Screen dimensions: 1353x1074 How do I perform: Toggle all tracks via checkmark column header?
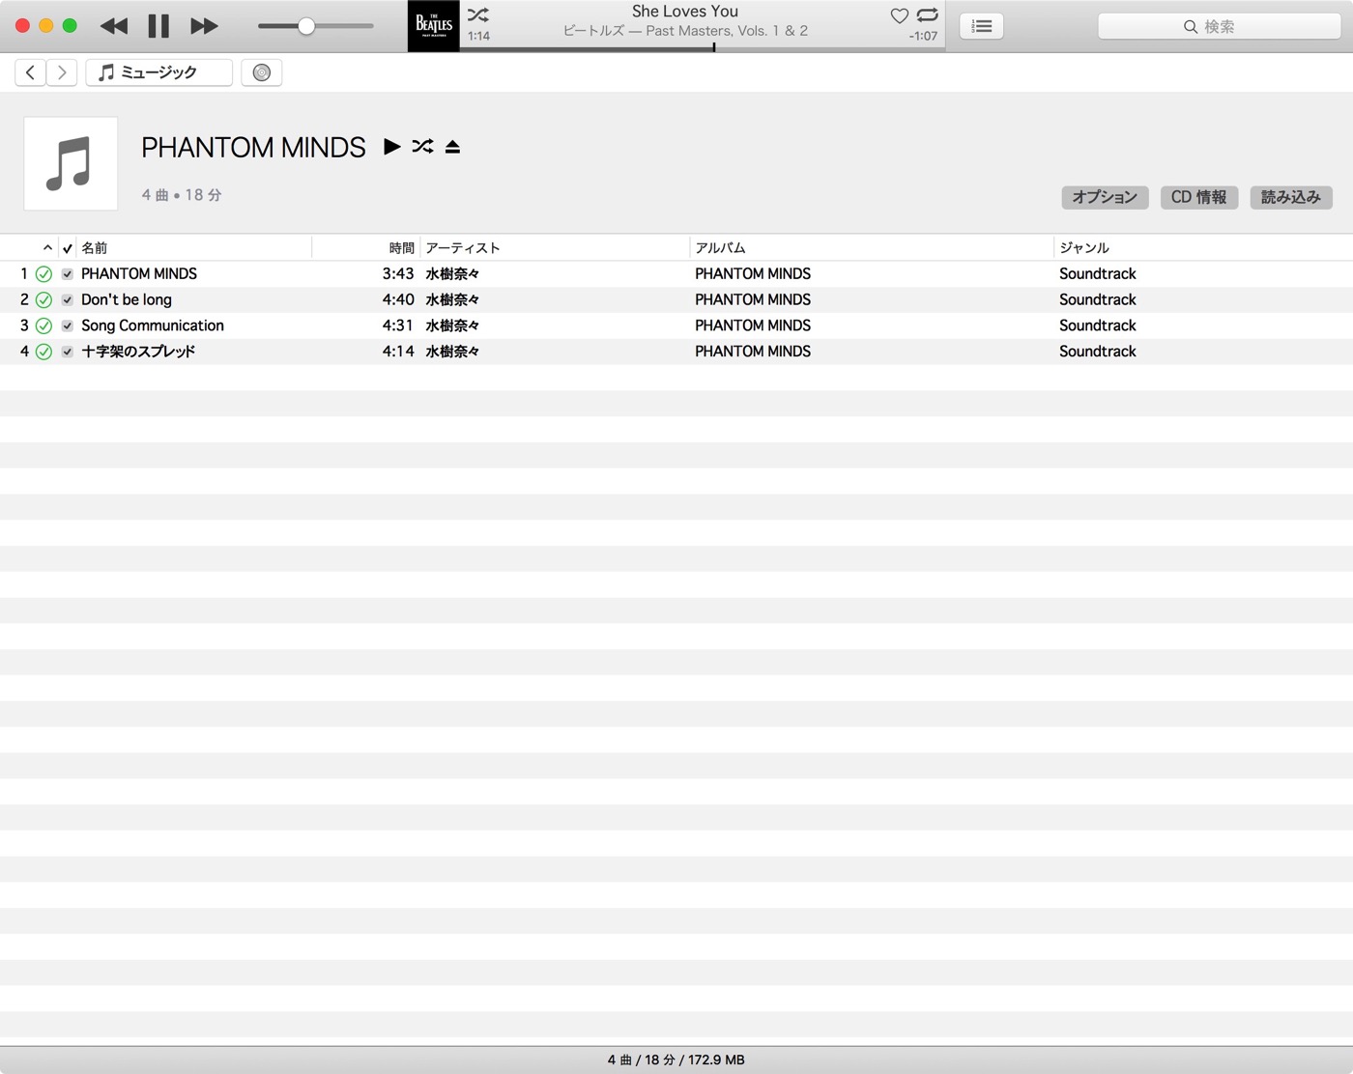click(68, 248)
